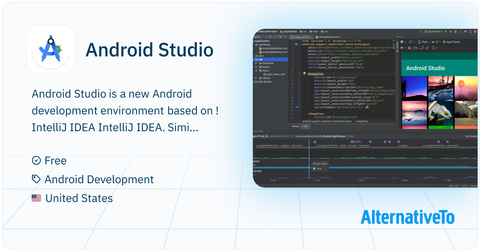Click the 2.42m label on profiler timeline
480x252 pixels.
click(x=361, y=180)
